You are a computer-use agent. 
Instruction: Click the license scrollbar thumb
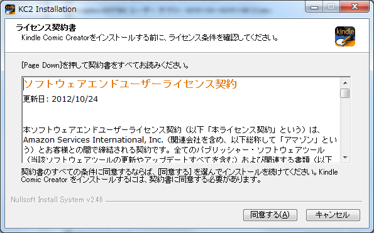(345, 93)
